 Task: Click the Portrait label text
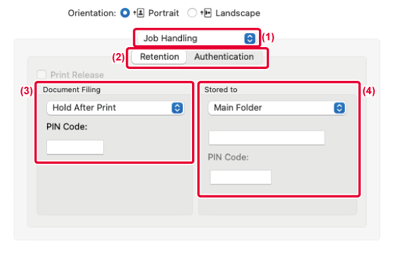point(164,13)
